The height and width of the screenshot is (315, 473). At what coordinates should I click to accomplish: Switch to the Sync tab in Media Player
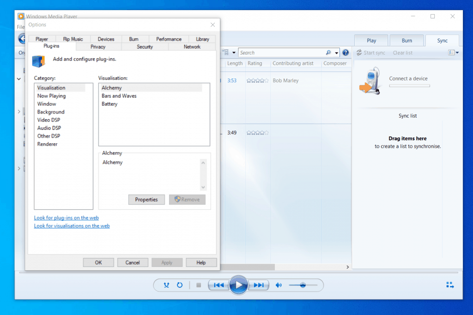coord(442,41)
